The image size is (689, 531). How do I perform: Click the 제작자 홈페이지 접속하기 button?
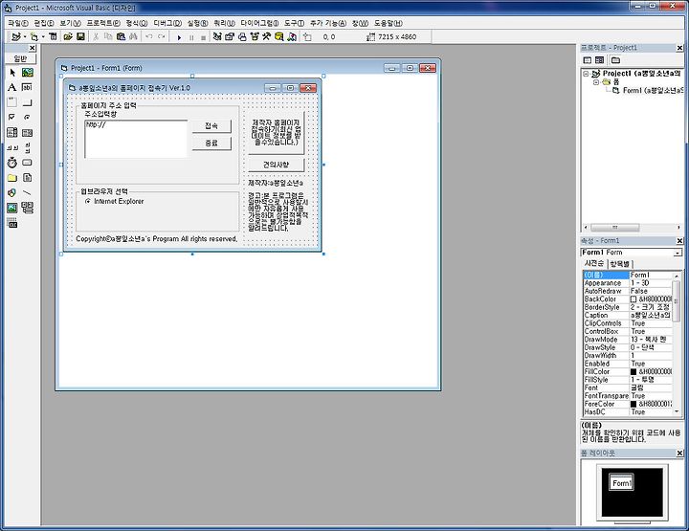click(276, 133)
